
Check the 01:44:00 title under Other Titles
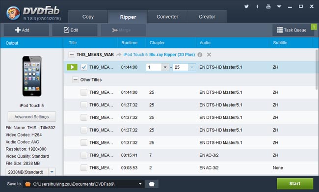coord(84,92)
